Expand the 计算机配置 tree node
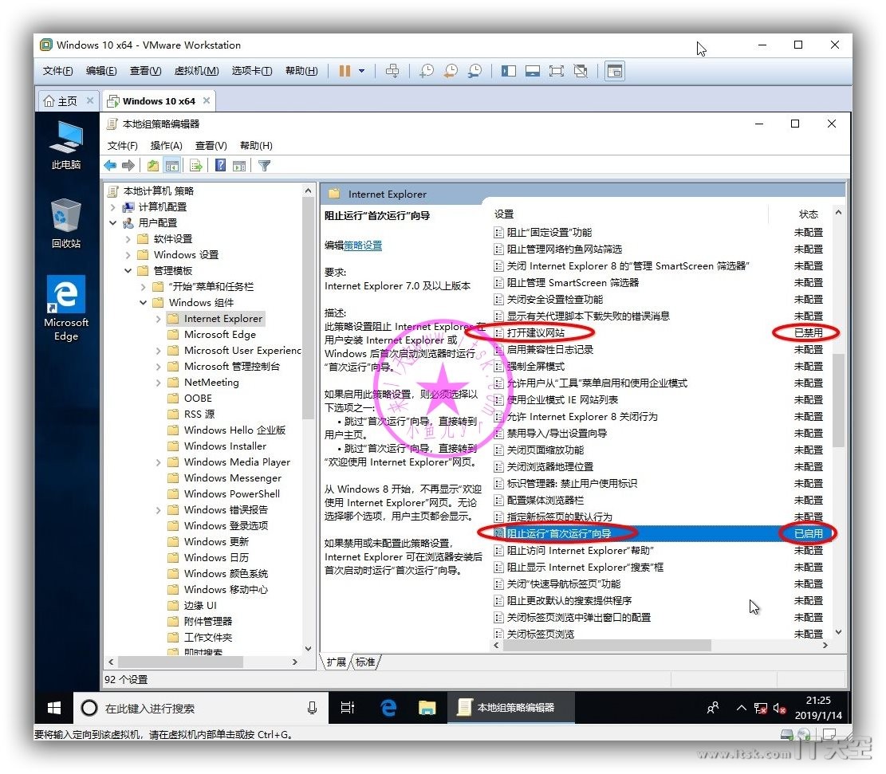This screenshot has height=774, width=886. [113, 206]
